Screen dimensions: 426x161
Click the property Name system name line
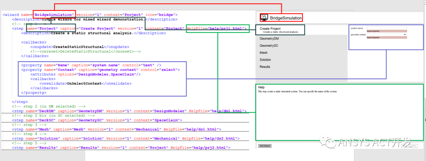click(91, 65)
